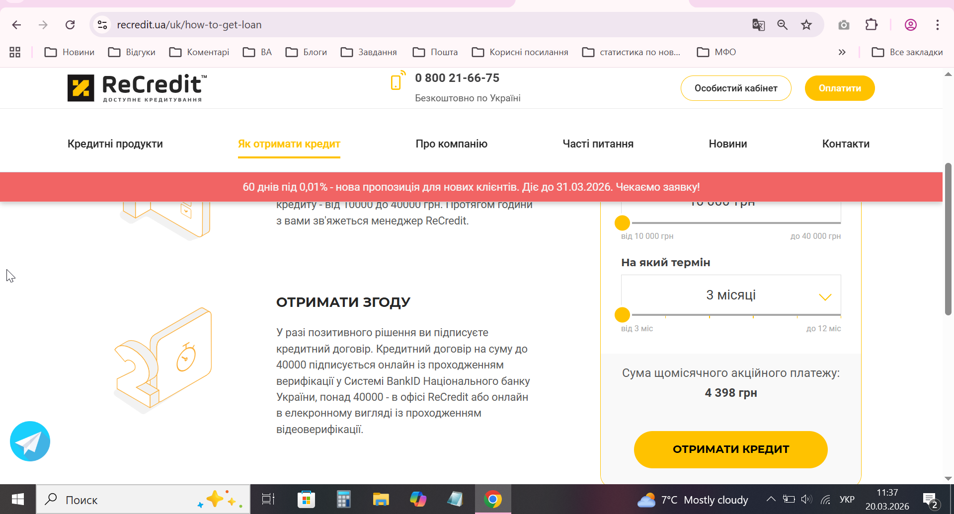Click the camera screenshot extension icon
954x514 pixels.
pos(844,25)
